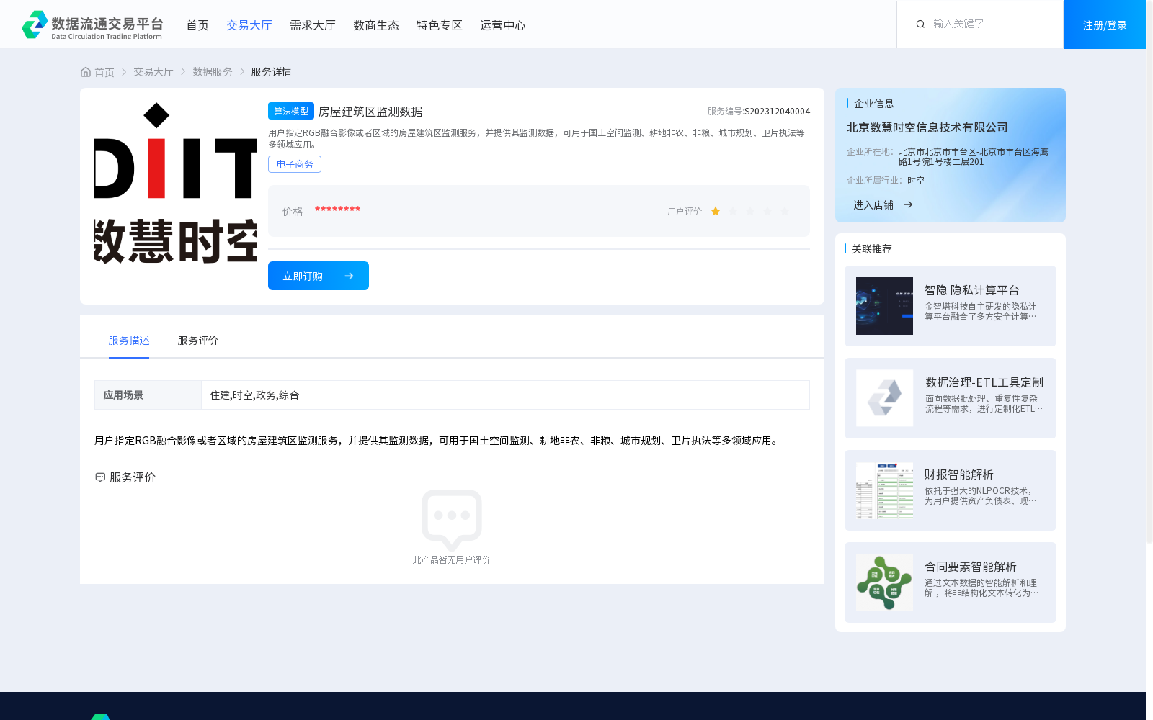The height and width of the screenshot is (720, 1153).
Task: Click the arrow next to 进入店铺
Action: click(x=908, y=205)
